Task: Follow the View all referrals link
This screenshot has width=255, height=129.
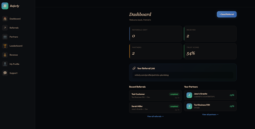Action: [x=155, y=116]
